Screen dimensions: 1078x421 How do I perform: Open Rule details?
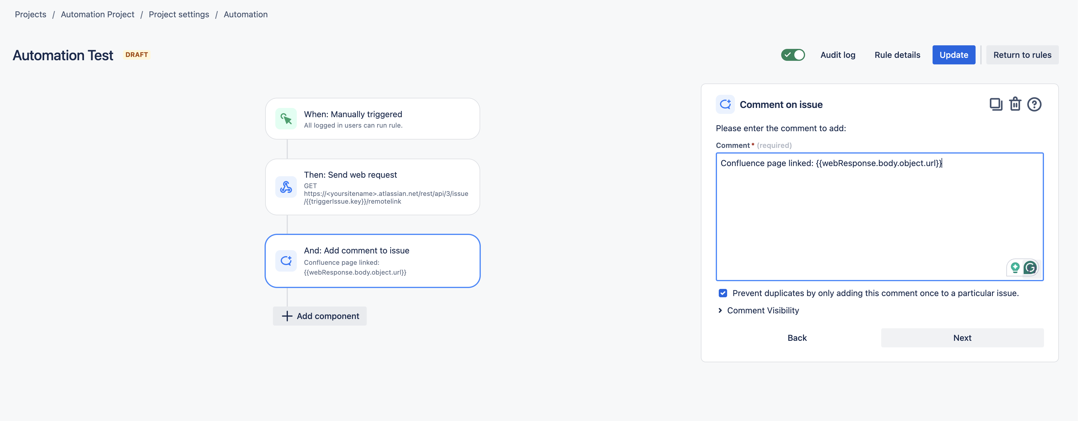click(x=897, y=55)
